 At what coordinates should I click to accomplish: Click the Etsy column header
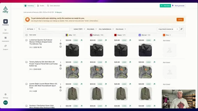tap(167, 35)
